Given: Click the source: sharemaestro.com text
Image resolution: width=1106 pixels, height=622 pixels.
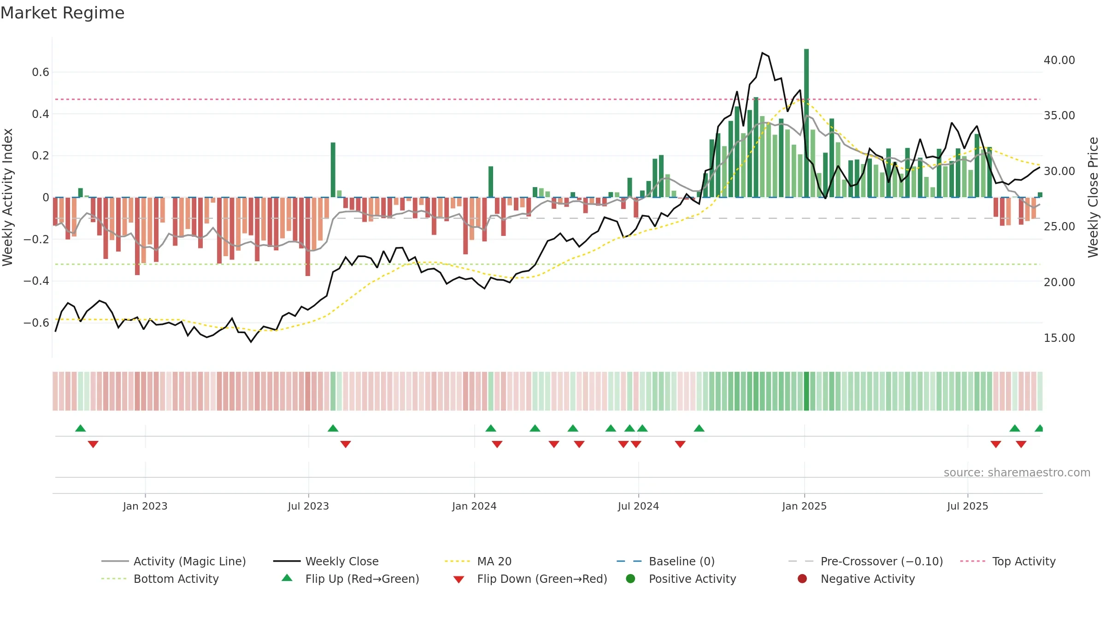Looking at the screenshot, I should coord(1017,472).
